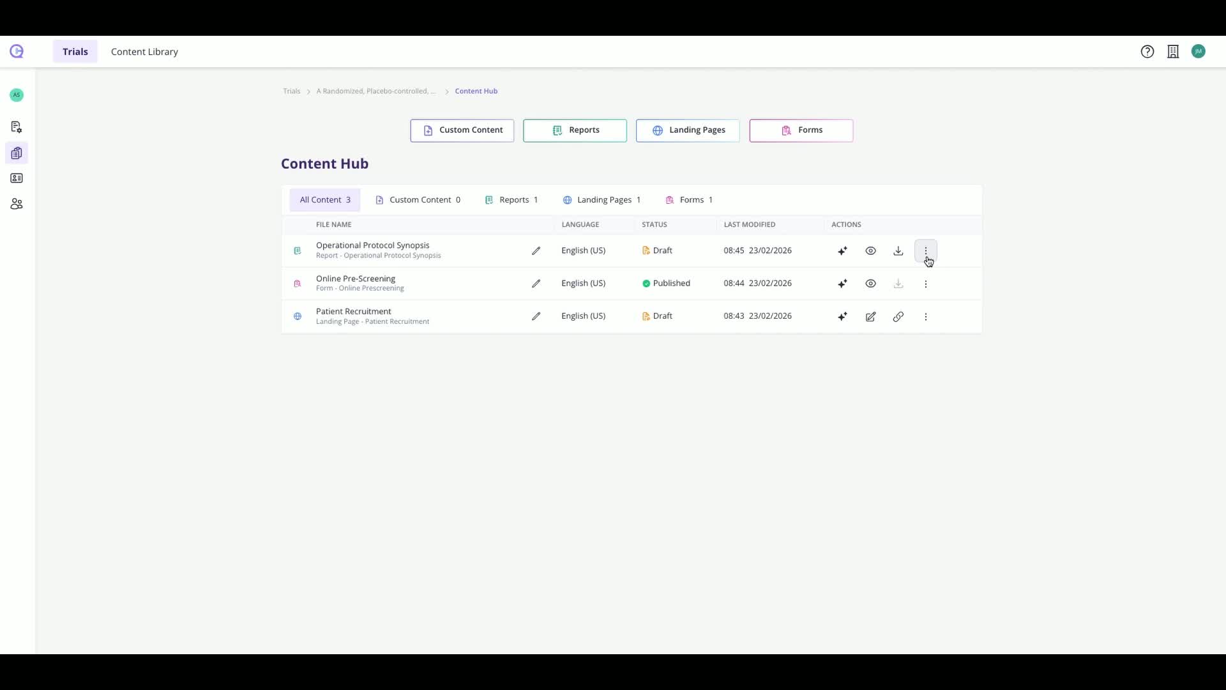Open more options for Operational Protocol Synopsis
Image resolution: width=1226 pixels, height=690 pixels.
click(925, 251)
